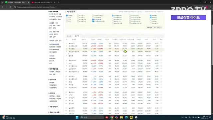Uncheck the 거래량 checkbox

67,16
